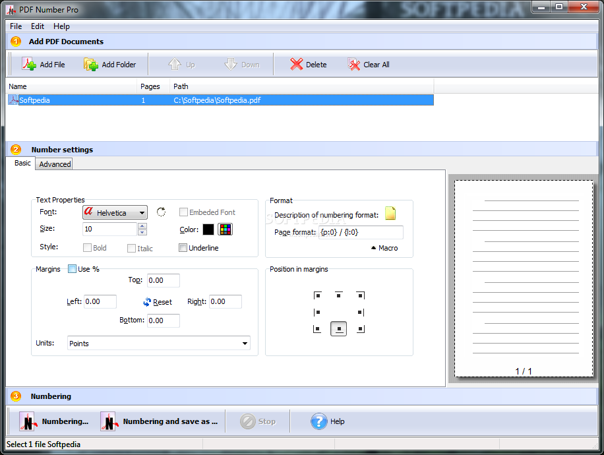
Task: Select the Softpedia file row name
Action: pyautogui.click(x=34, y=100)
